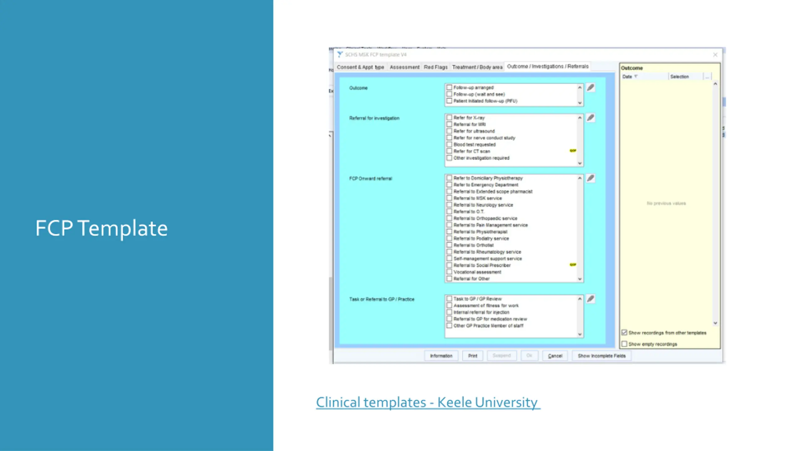Enable Refer for CT scan checkbox
802x451 pixels.
[449, 151]
